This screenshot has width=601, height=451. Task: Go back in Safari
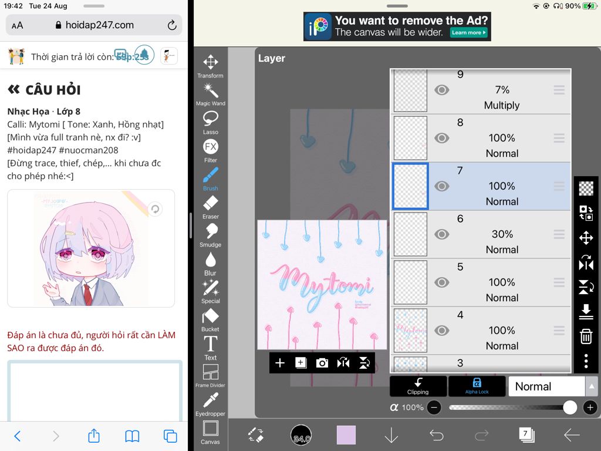[17, 436]
